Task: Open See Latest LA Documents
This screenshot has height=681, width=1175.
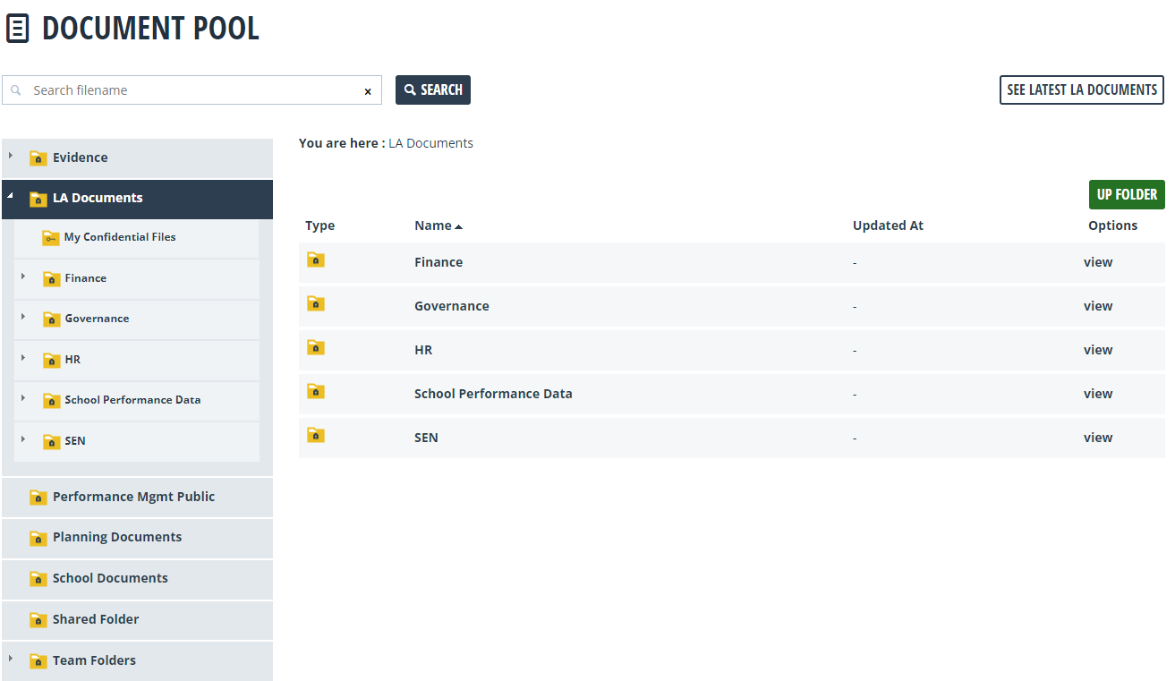Action: click(x=1082, y=89)
